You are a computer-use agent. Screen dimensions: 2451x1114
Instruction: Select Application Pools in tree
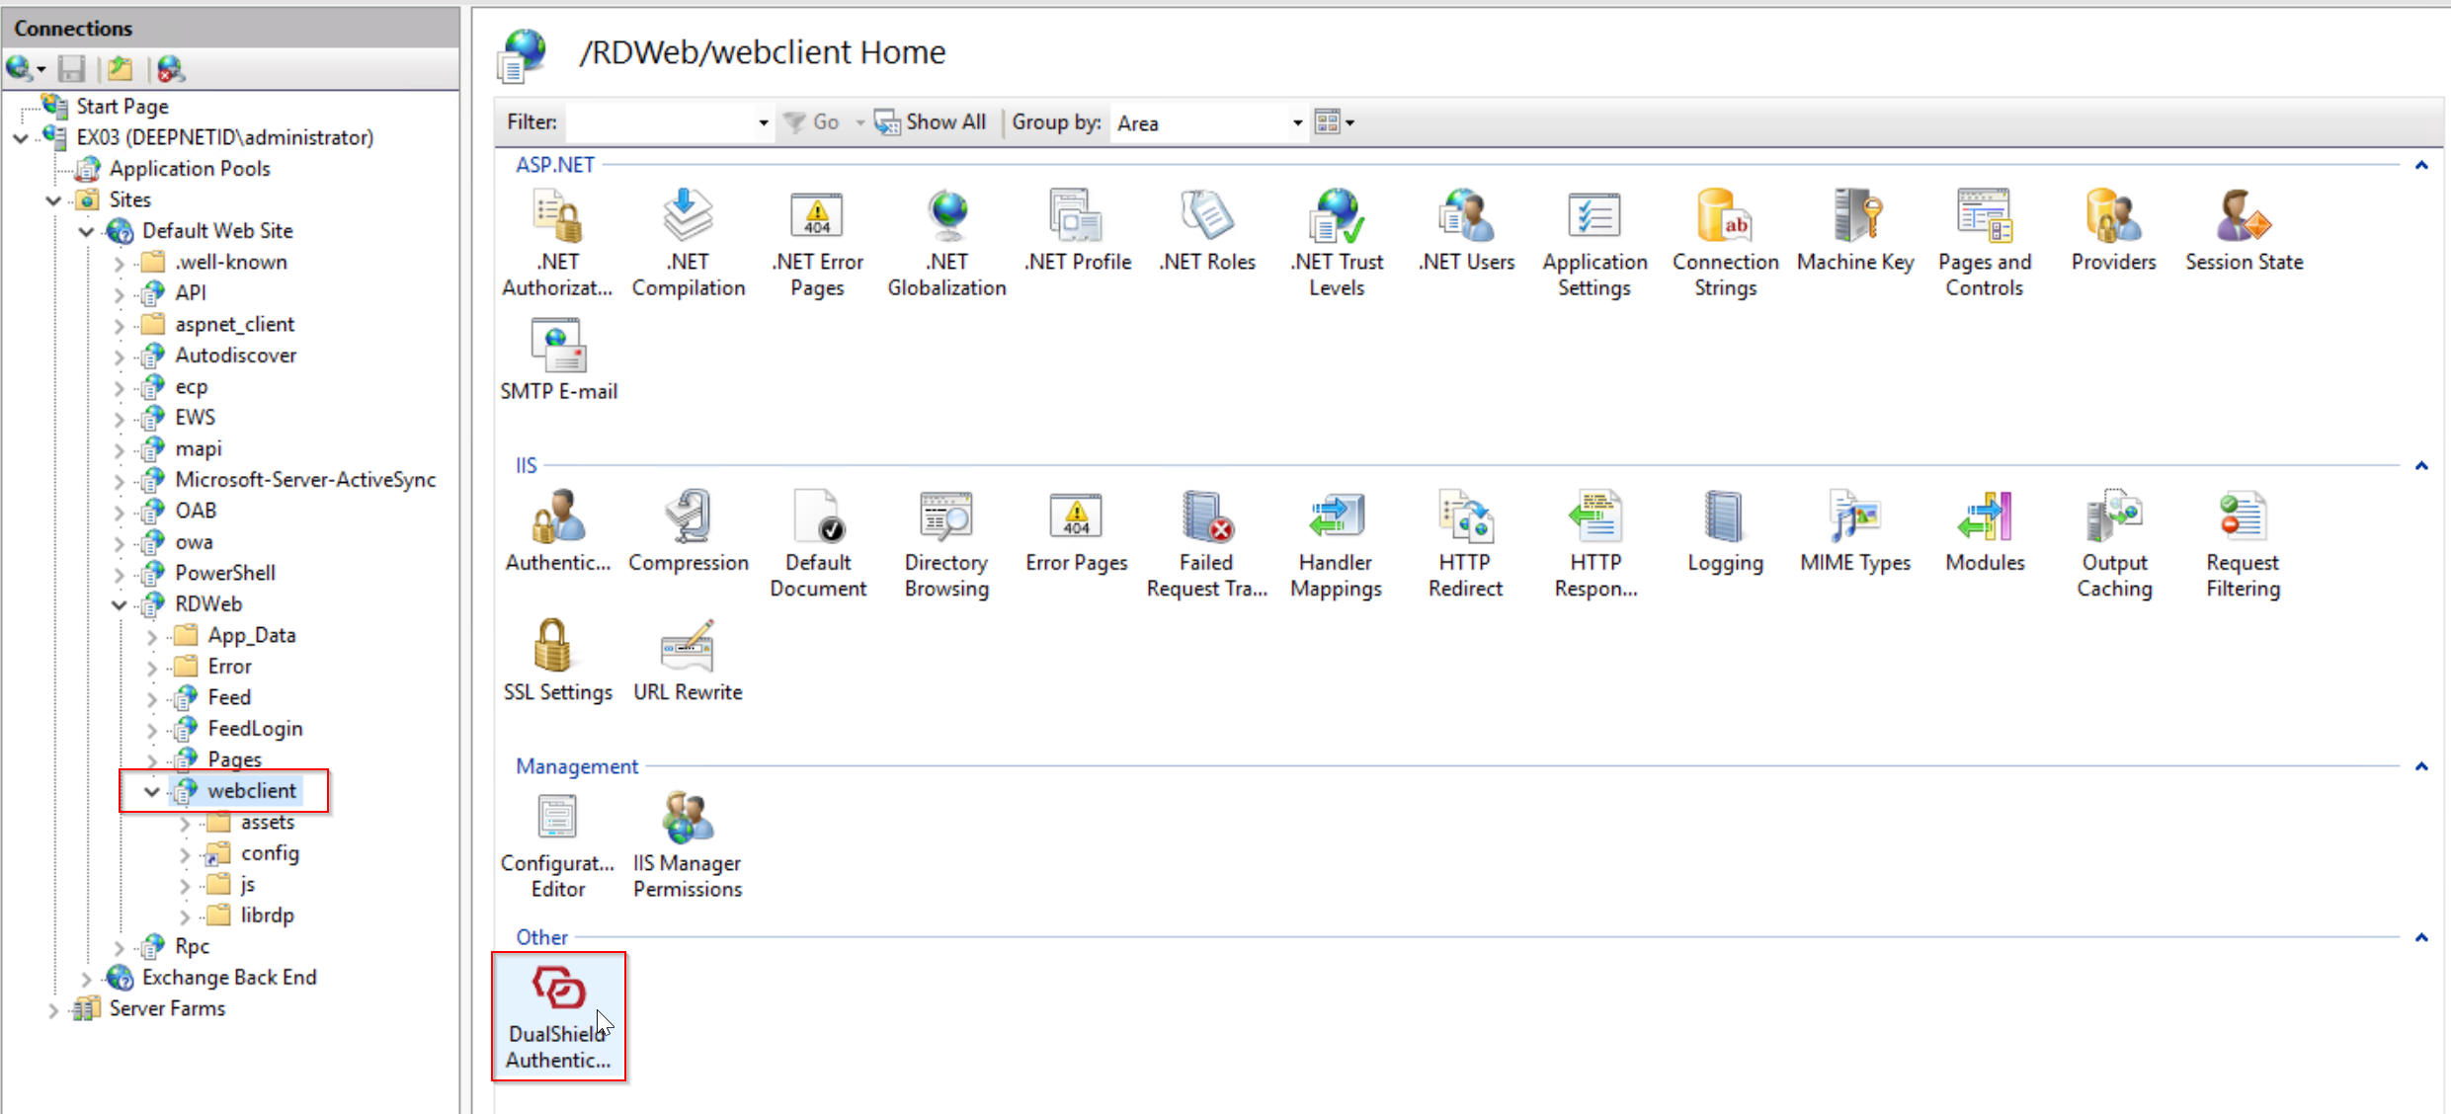pyautogui.click(x=189, y=169)
